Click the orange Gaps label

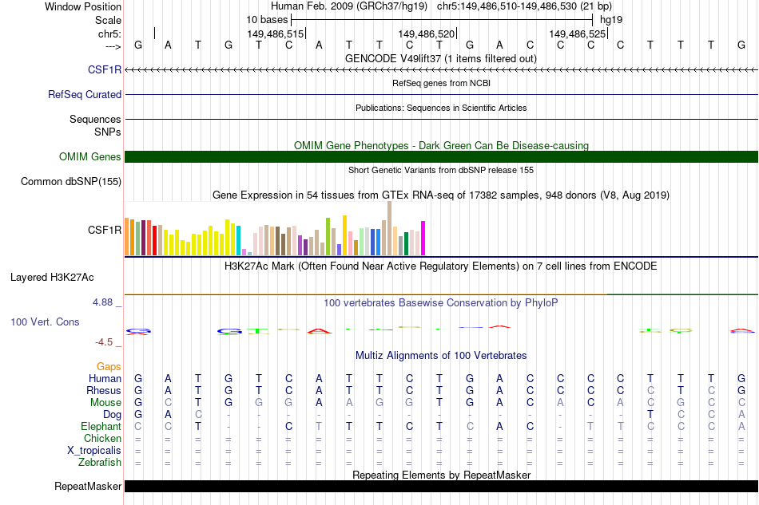tap(109, 367)
